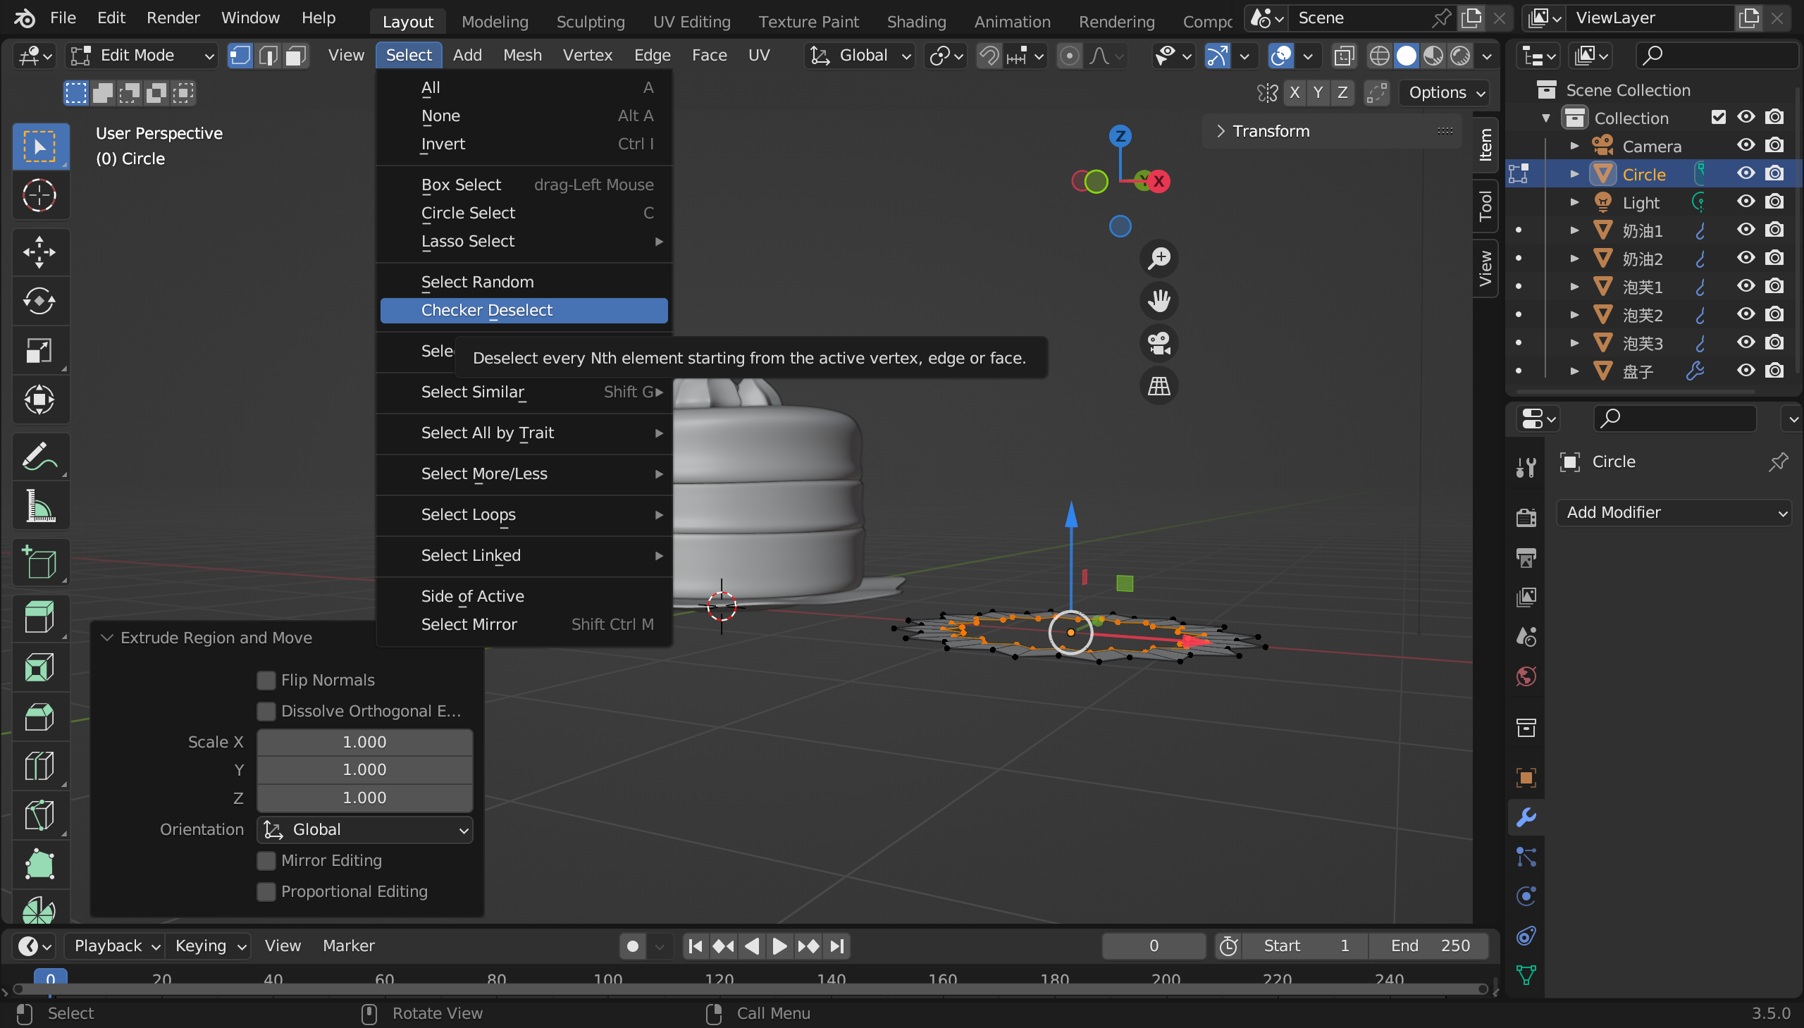The width and height of the screenshot is (1804, 1028).
Task: Adjust the Scale X value slider
Action: coord(364,742)
